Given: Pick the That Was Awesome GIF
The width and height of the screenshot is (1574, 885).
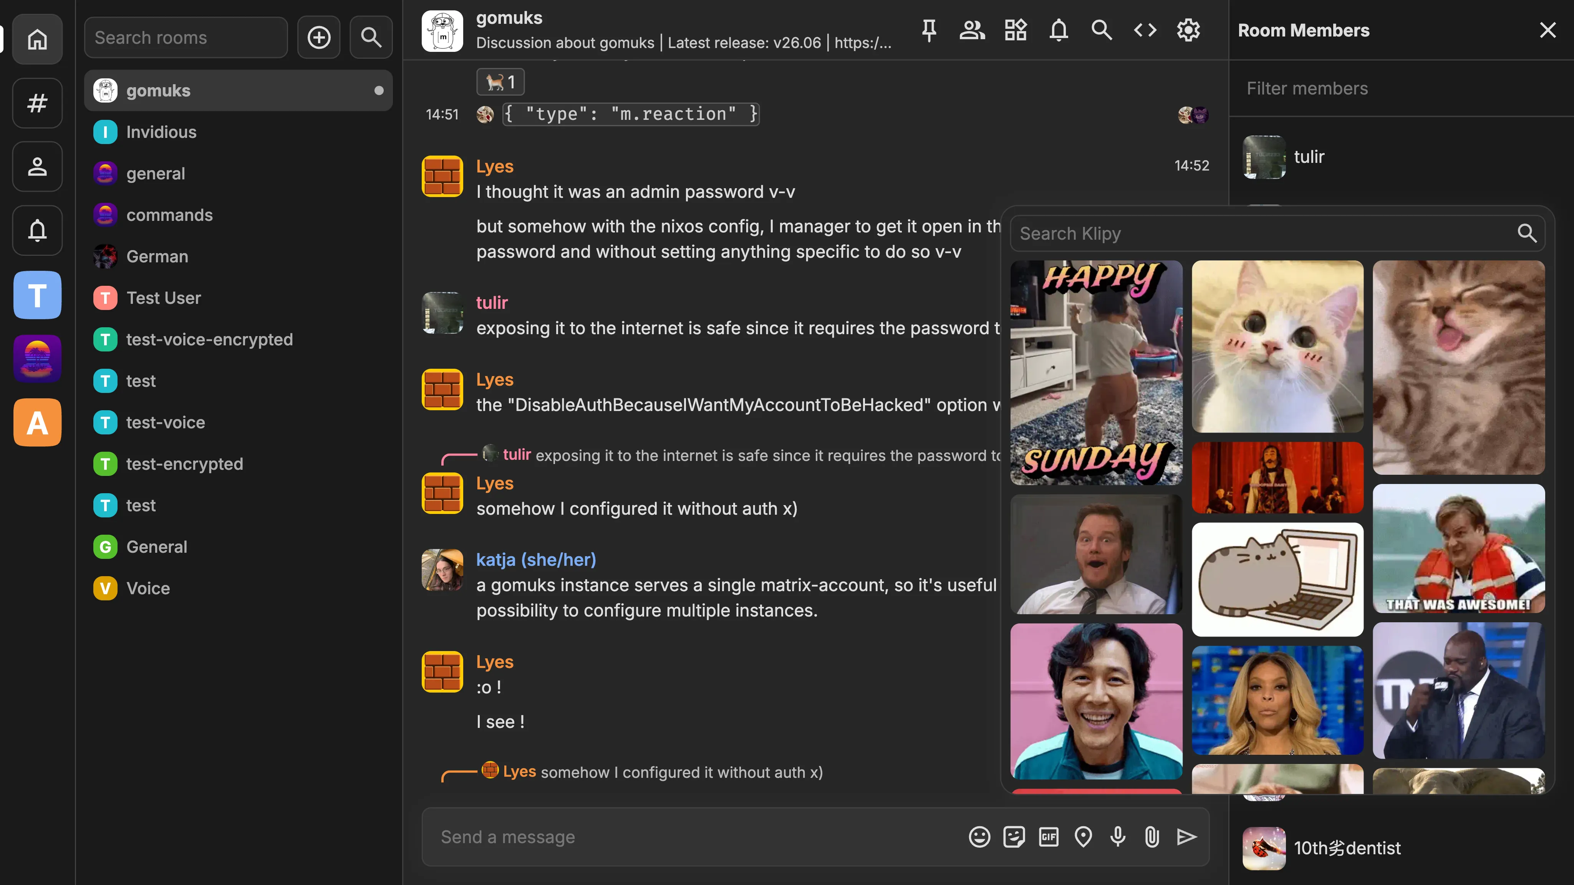Looking at the screenshot, I should [1458, 549].
